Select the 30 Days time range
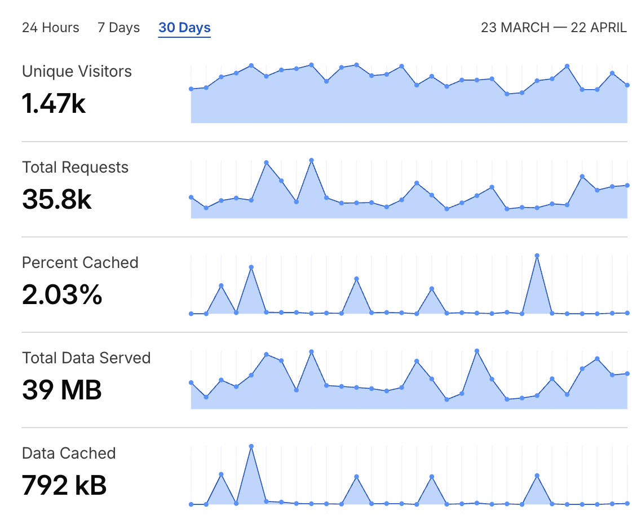 coord(184,28)
